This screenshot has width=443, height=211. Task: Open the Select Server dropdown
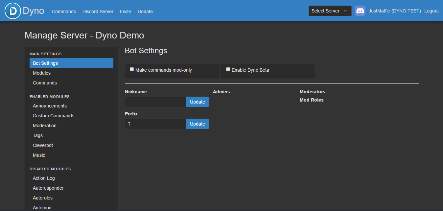330,11
